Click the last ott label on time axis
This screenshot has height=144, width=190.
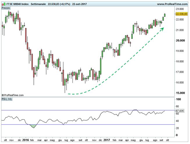click(x=168, y=140)
